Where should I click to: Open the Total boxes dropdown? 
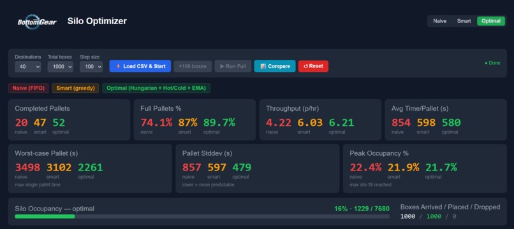pos(61,66)
